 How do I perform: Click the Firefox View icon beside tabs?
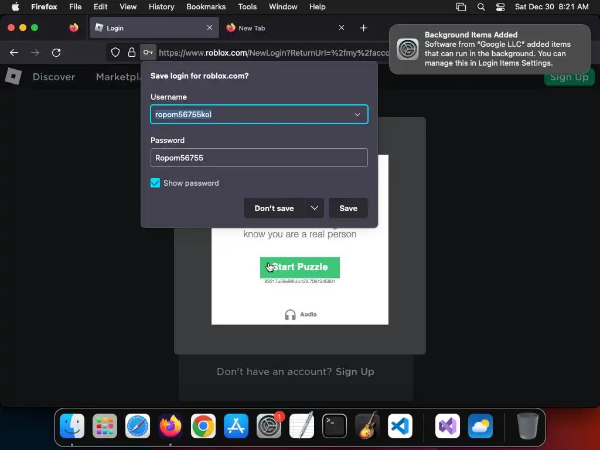(74, 28)
